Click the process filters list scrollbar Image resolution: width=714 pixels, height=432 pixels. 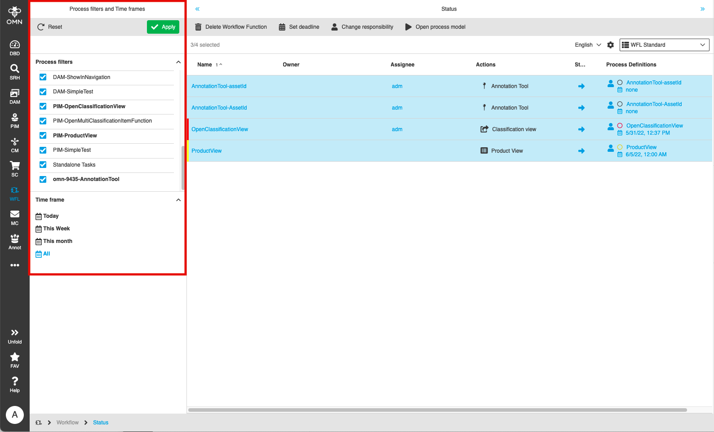[x=183, y=168]
